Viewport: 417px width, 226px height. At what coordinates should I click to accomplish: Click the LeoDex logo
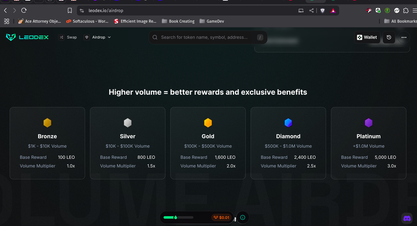[x=27, y=37]
